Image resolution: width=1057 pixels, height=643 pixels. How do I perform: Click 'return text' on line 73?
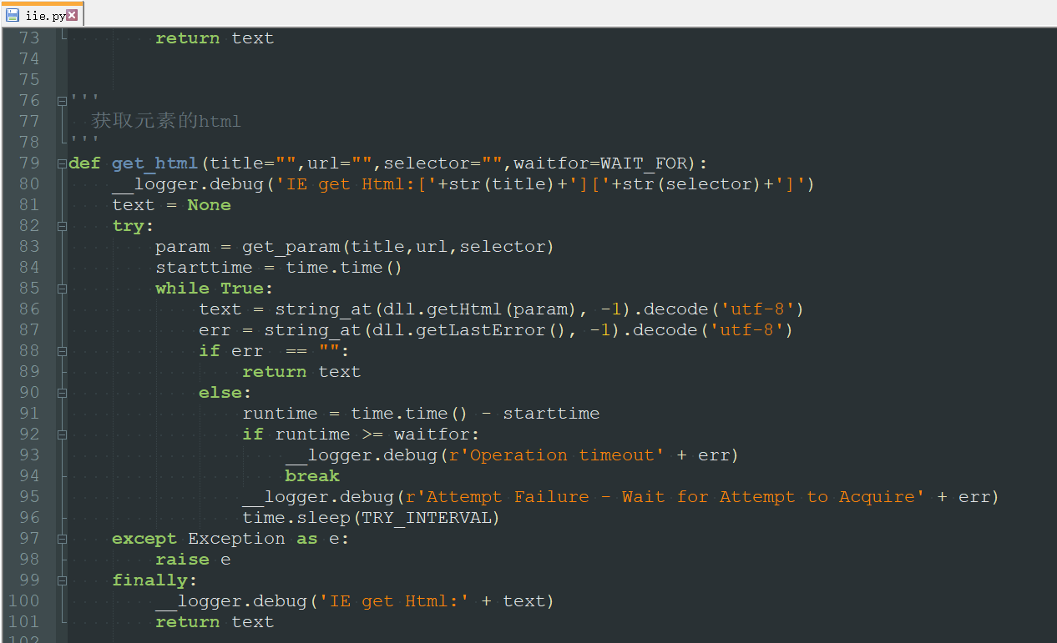[x=215, y=38]
